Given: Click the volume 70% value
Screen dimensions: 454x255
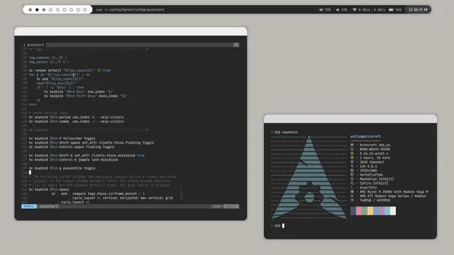Looking at the screenshot, I should point(328,9).
